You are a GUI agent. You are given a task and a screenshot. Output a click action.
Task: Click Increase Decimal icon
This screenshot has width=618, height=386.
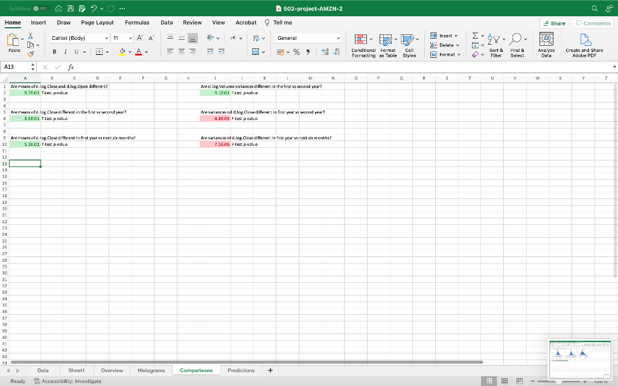(x=325, y=52)
